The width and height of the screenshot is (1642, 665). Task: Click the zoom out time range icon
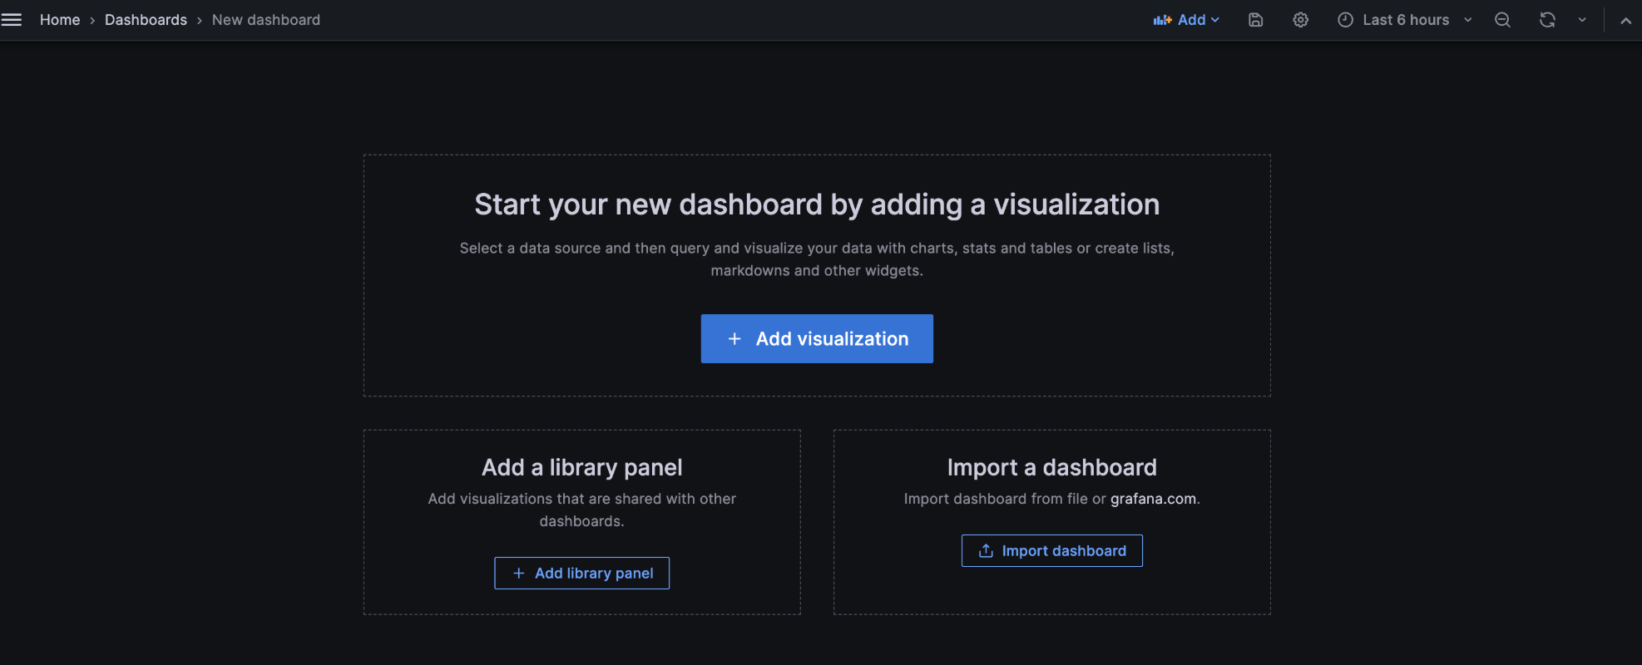point(1502,20)
